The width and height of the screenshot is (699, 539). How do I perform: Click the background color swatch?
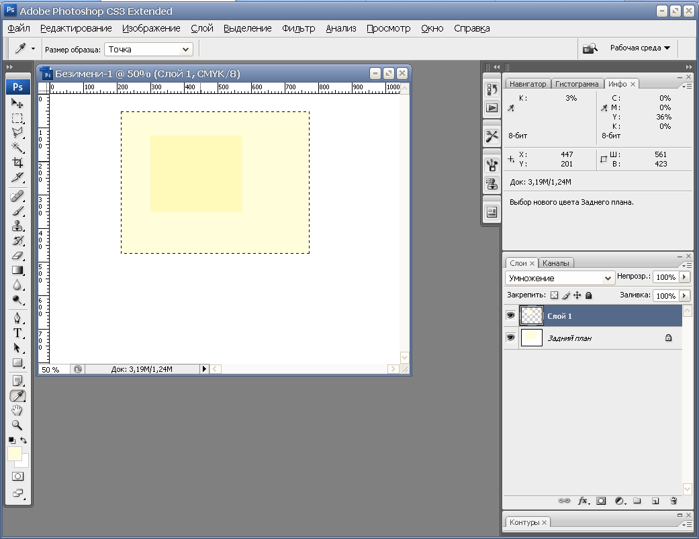pyautogui.click(x=25, y=463)
